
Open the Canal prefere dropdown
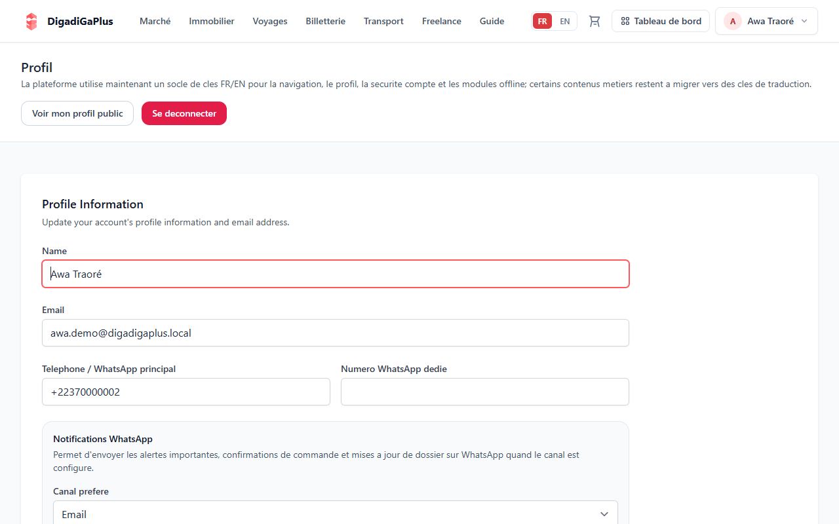coord(336,514)
